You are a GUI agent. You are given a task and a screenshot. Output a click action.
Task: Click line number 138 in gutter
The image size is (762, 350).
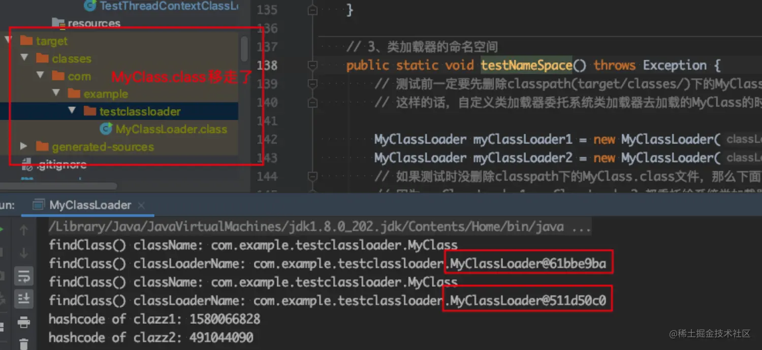[267, 66]
